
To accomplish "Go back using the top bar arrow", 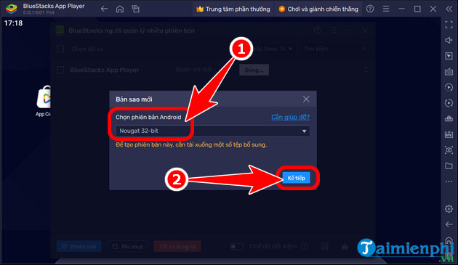I will 104,9.
